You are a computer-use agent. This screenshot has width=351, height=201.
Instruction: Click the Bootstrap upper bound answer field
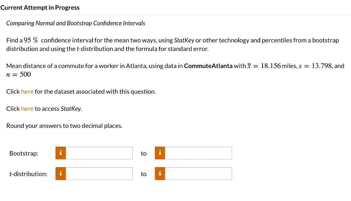[199, 153]
